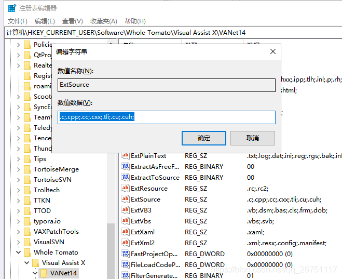
Task: Click the Trolltech folder icon
Action: (x=28, y=190)
